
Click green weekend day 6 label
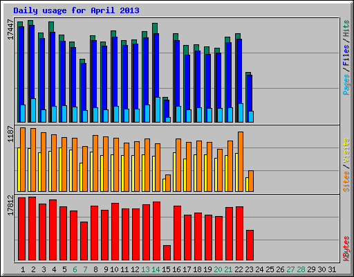75,269
